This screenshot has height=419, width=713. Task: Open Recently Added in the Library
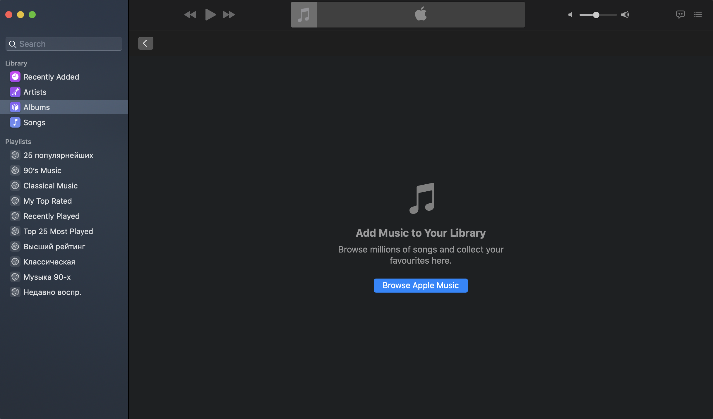pos(51,77)
